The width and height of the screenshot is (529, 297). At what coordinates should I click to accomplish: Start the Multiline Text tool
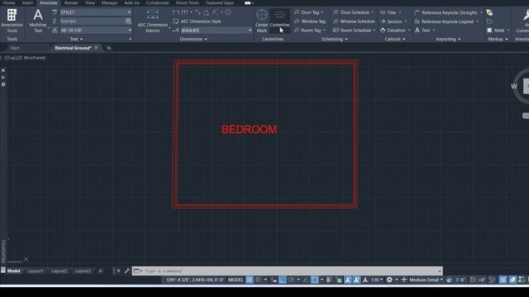coord(38,21)
